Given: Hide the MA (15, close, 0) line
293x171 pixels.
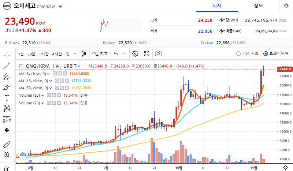Looking at the screenshot, I should 57,81.
